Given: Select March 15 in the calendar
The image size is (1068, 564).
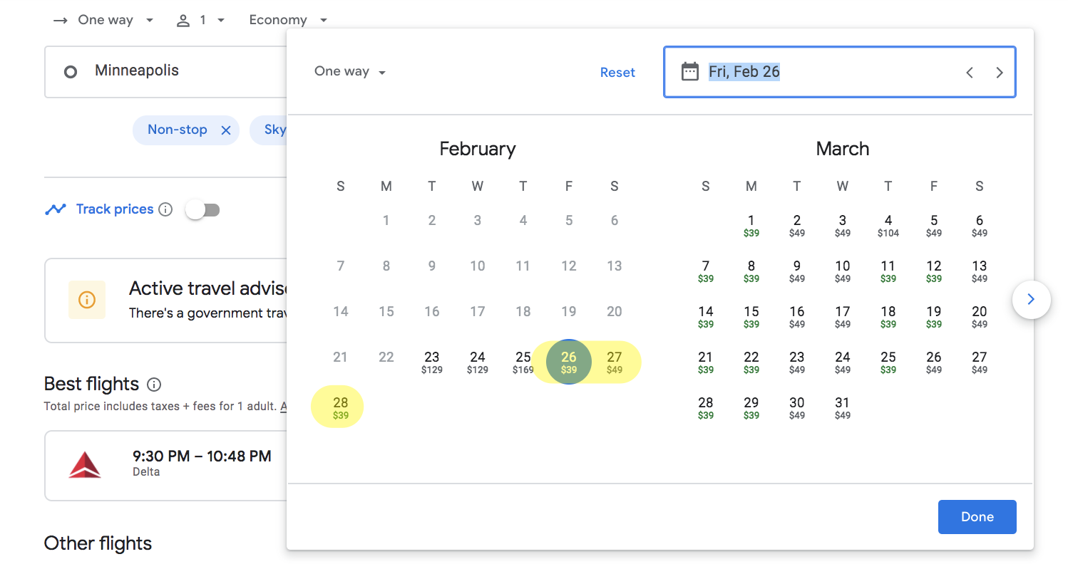Looking at the screenshot, I should click(751, 316).
